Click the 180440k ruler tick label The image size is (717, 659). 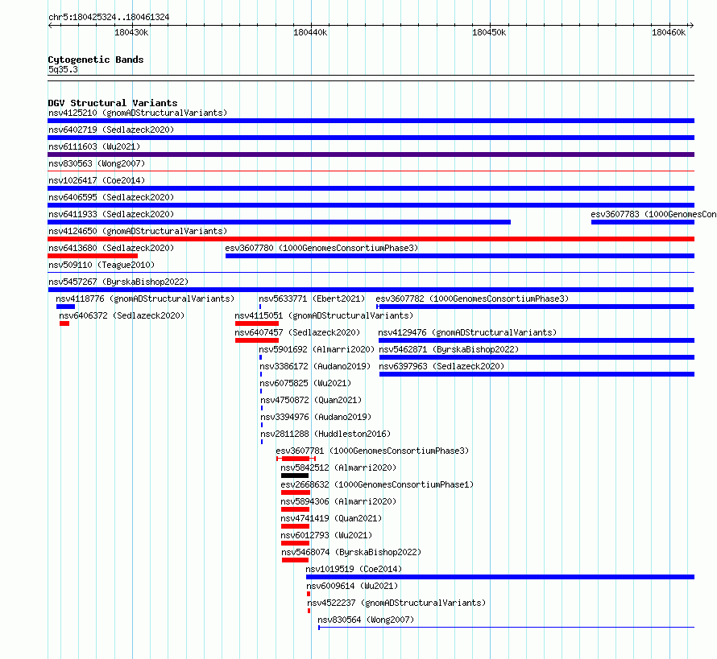(x=310, y=32)
